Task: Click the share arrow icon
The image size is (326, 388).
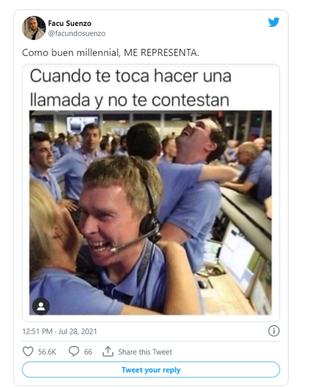Action: click(x=108, y=352)
